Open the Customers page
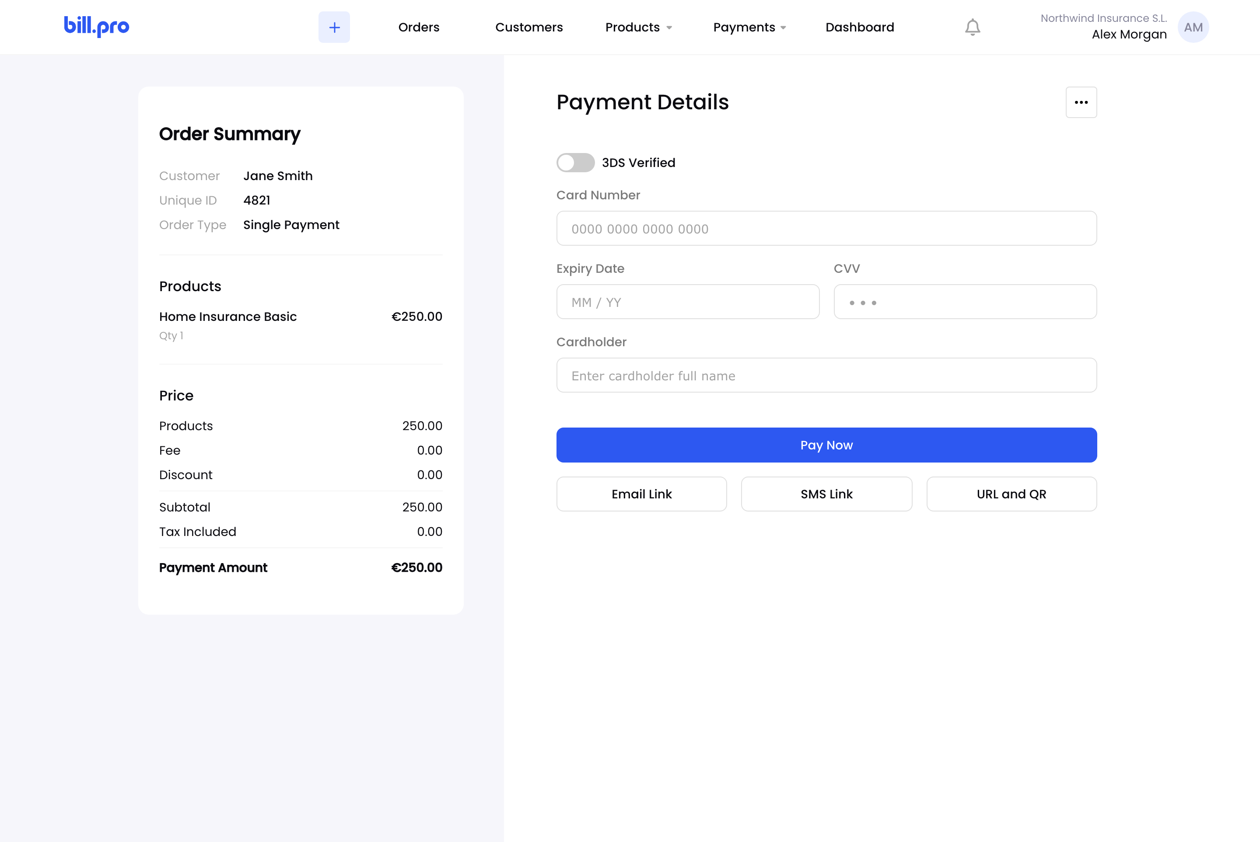 tap(528, 27)
